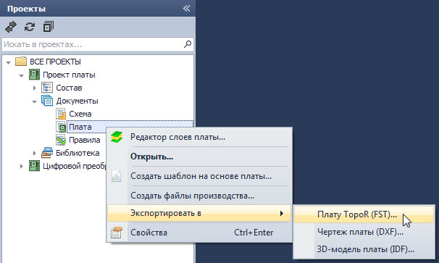The width and height of the screenshot is (439, 263).
Task: Open the Экспортировать в submenu
Action: tap(199, 213)
